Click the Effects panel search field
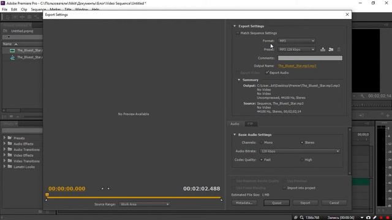The width and height of the screenshot is (392, 220). (x=22, y=130)
